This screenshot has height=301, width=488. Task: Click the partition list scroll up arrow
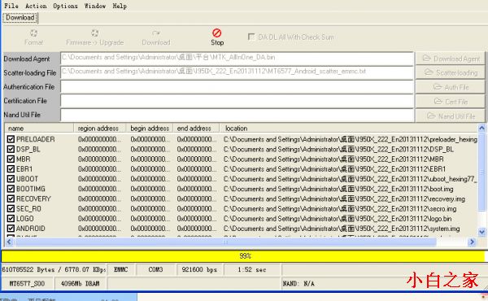[x=481, y=128]
